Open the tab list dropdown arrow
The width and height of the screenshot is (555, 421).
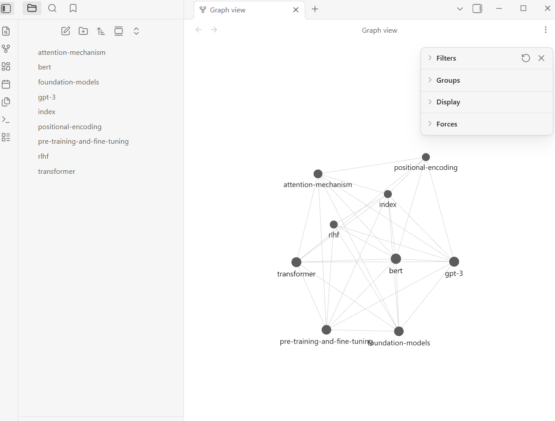460,9
